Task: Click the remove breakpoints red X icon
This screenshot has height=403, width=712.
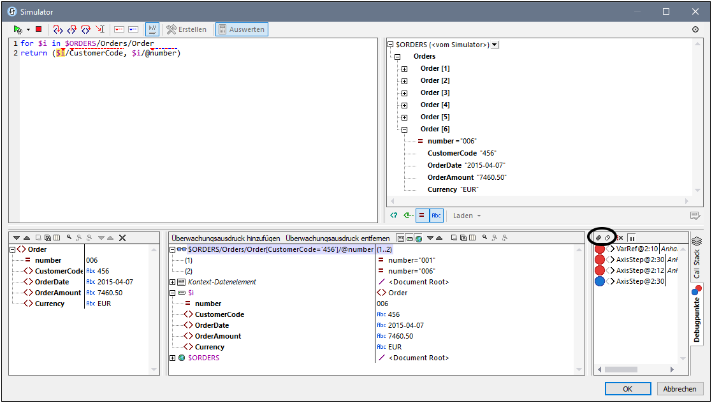Action: point(620,238)
